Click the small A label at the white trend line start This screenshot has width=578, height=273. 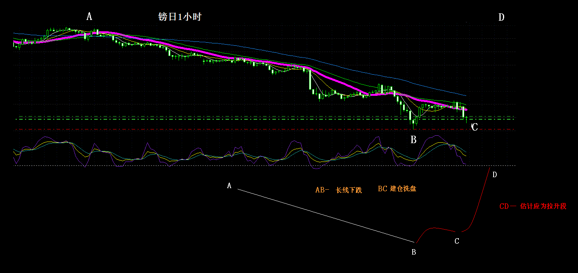click(229, 186)
